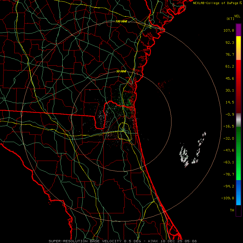Click the purple segment of velocity scale
This screenshot has height=243, width=243.
[238, 30]
